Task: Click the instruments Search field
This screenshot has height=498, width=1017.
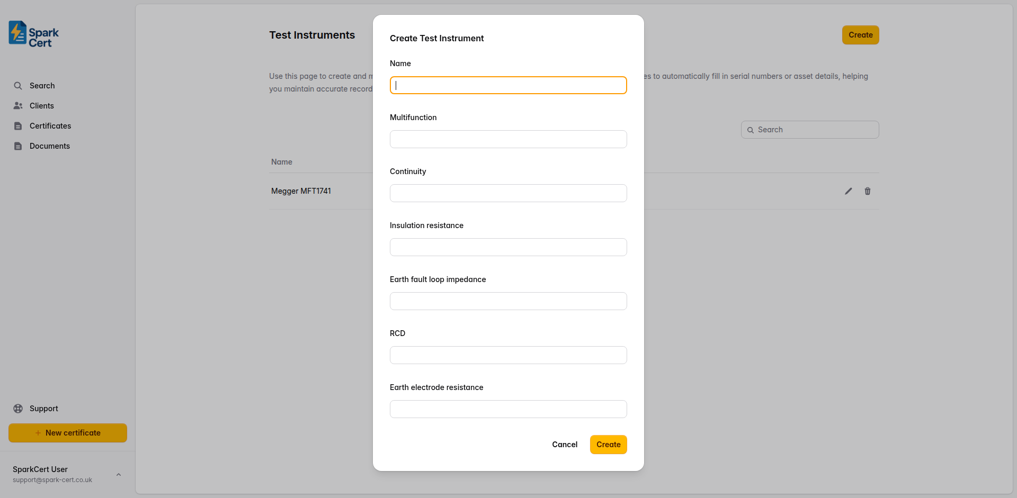Action: 809,129
